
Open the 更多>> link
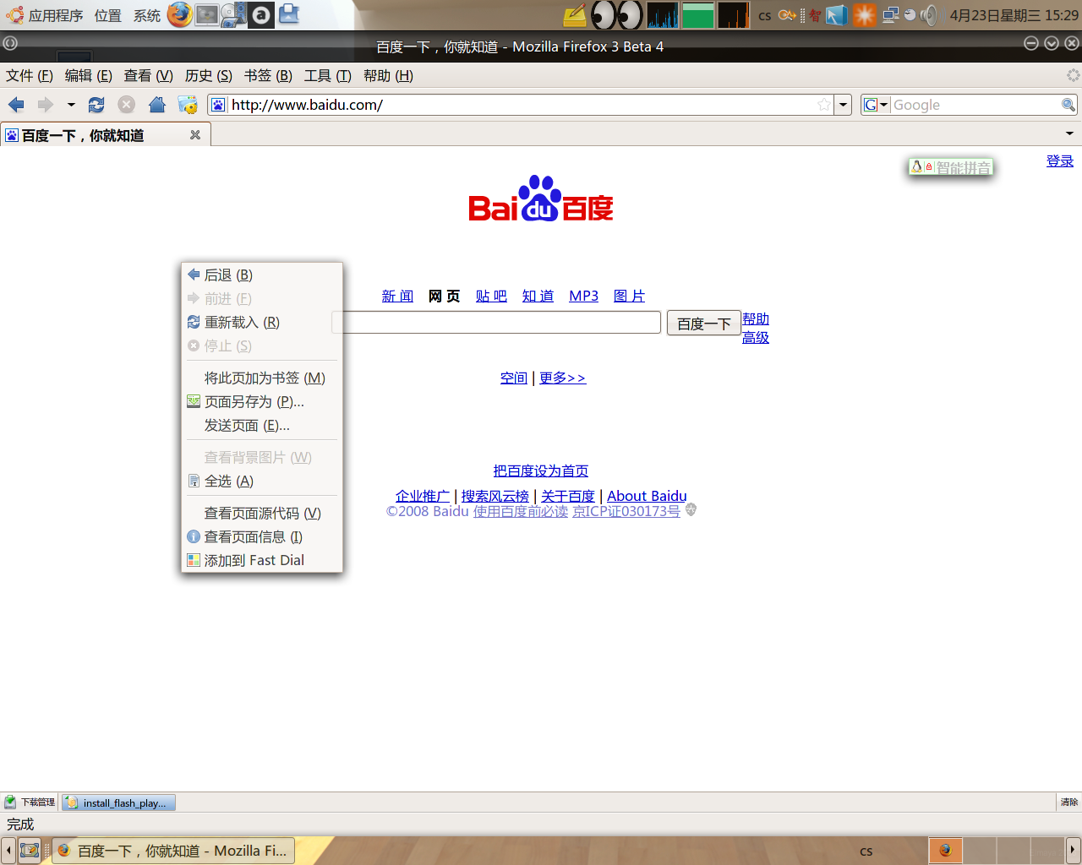[563, 378]
